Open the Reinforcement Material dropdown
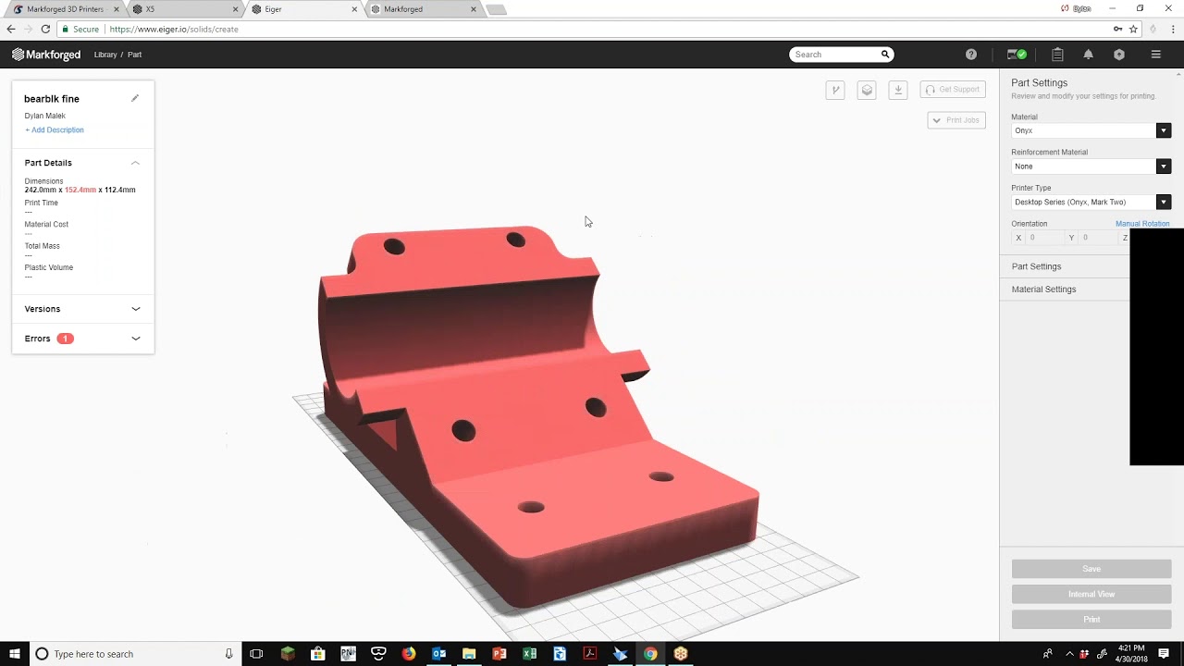The width and height of the screenshot is (1184, 666). (x=1091, y=166)
